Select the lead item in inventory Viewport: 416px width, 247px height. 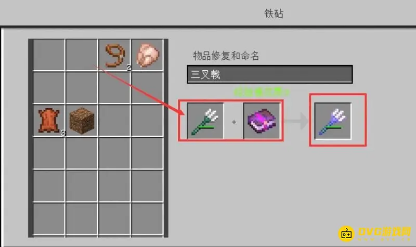pos(115,56)
